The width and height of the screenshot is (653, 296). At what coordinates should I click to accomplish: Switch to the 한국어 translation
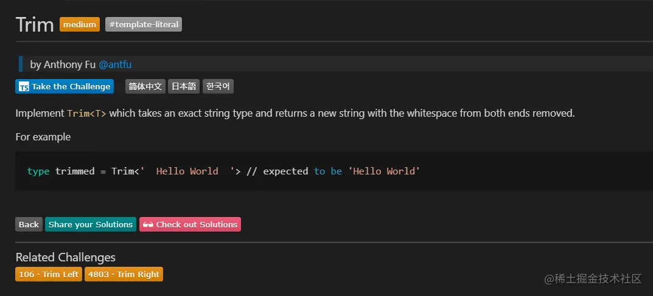point(218,86)
